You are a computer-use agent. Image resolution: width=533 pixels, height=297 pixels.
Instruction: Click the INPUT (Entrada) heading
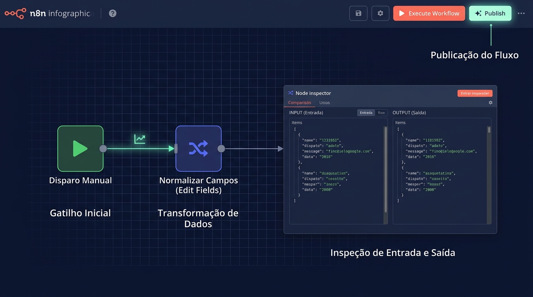click(x=306, y=113)
